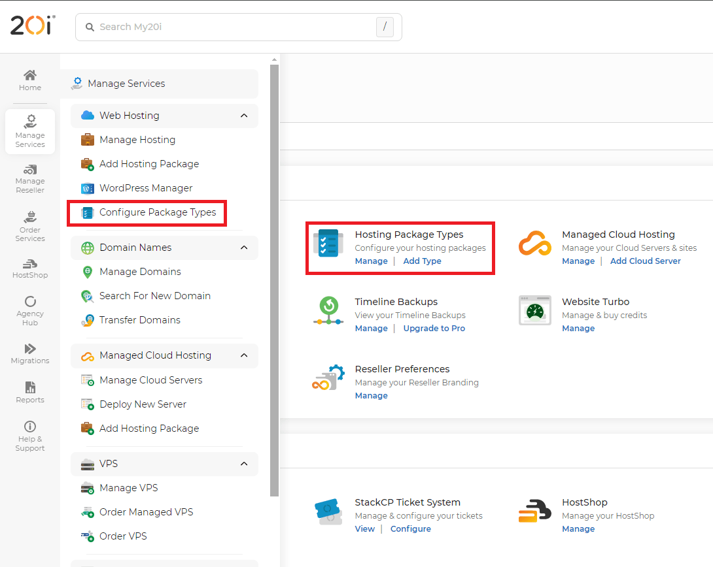713x567 pixels.
Task: Collapse the VPS section
Action: (x=244, y=464)
